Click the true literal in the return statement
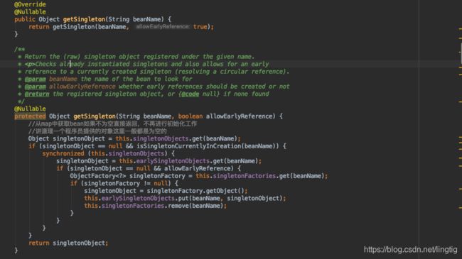This screenshot has height=259, width=462. (200, 27)
